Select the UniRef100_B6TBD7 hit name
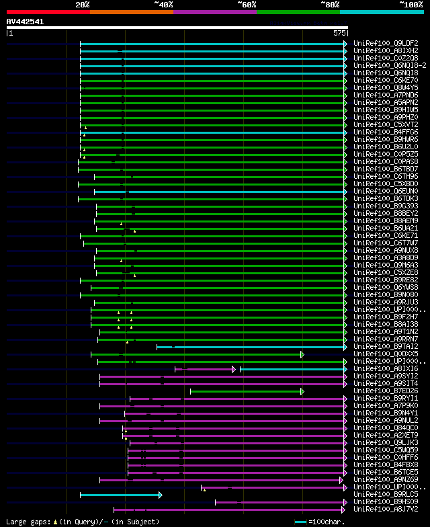This screenshot has width=430, height=527. 386,169
